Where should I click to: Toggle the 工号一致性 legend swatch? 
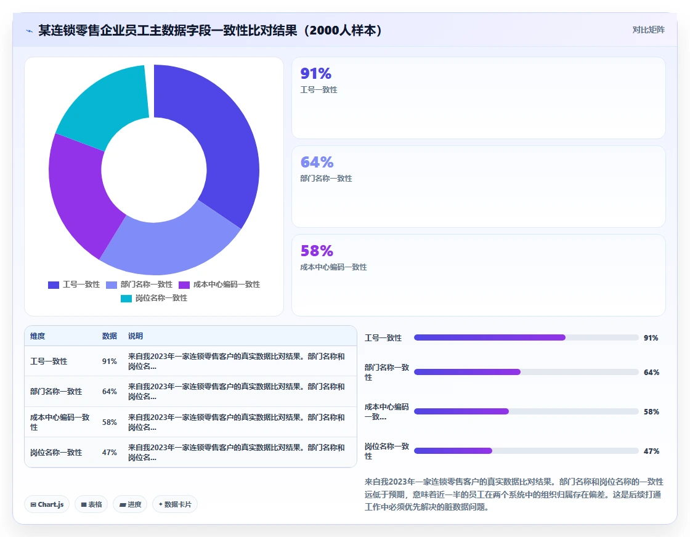click(53, 285)
